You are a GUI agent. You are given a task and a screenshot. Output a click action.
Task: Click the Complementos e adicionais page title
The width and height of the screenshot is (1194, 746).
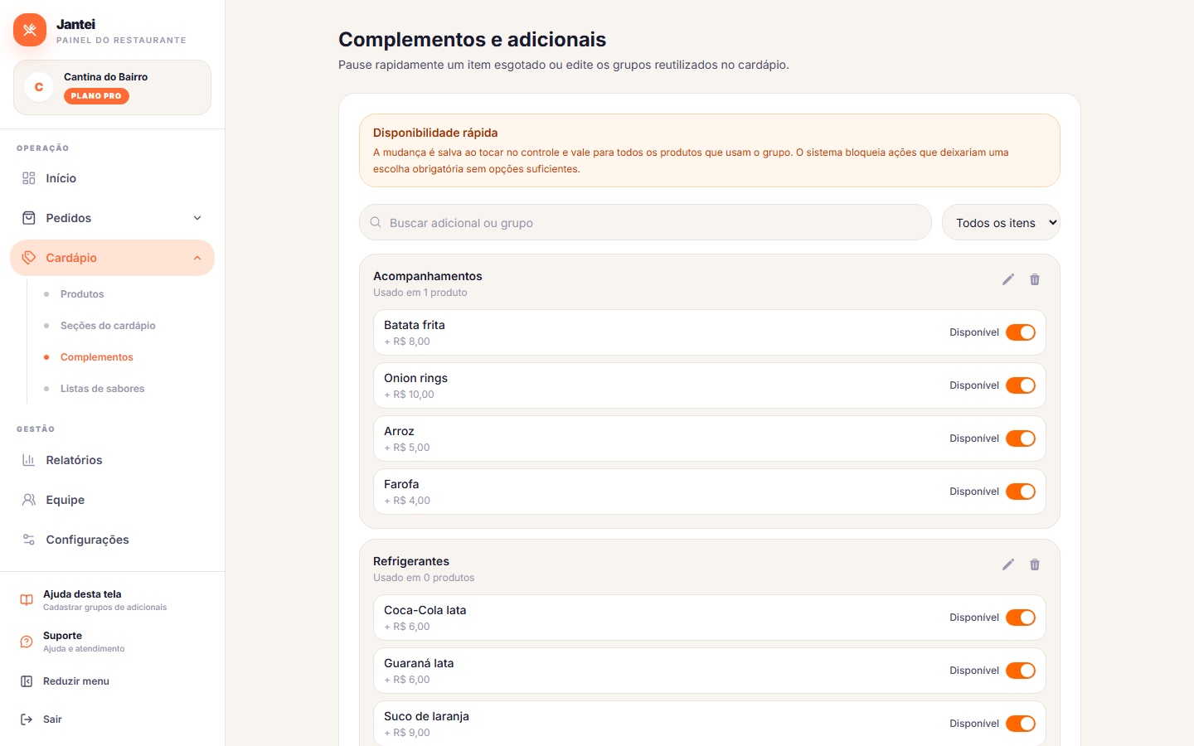473,39
